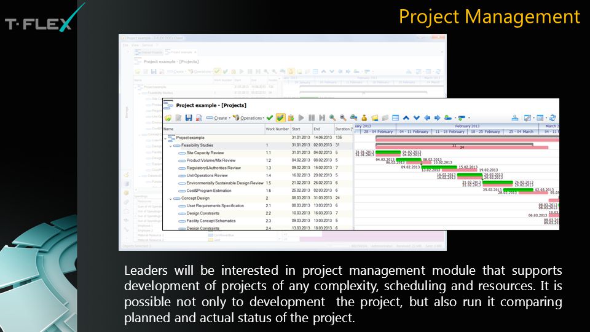Viewport: 590px width, 332px height.
Task: Zoom out the Gantt chart
Action: pos(343,118)
